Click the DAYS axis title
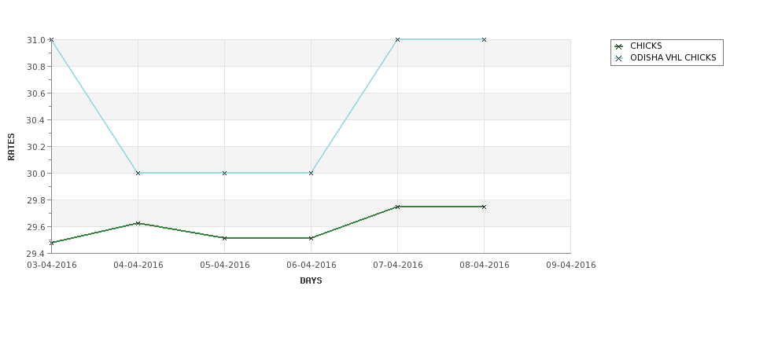Viewport: 767px width, 337px height. (x=311, y=280)
